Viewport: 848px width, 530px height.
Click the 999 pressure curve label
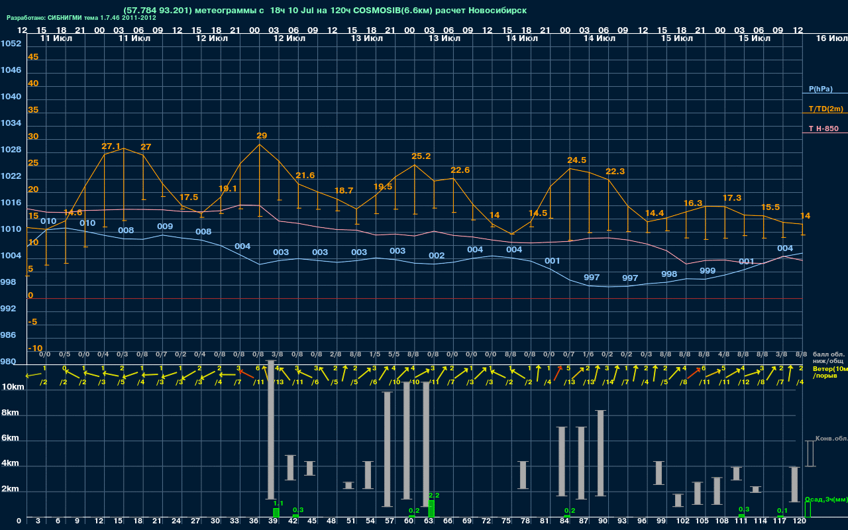(x=708, y=271)
